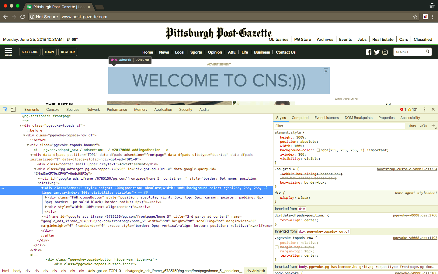This screenshot has width=438, height=274.
Task: Click the search magnifier icon
Action: [x=427, y=51]
